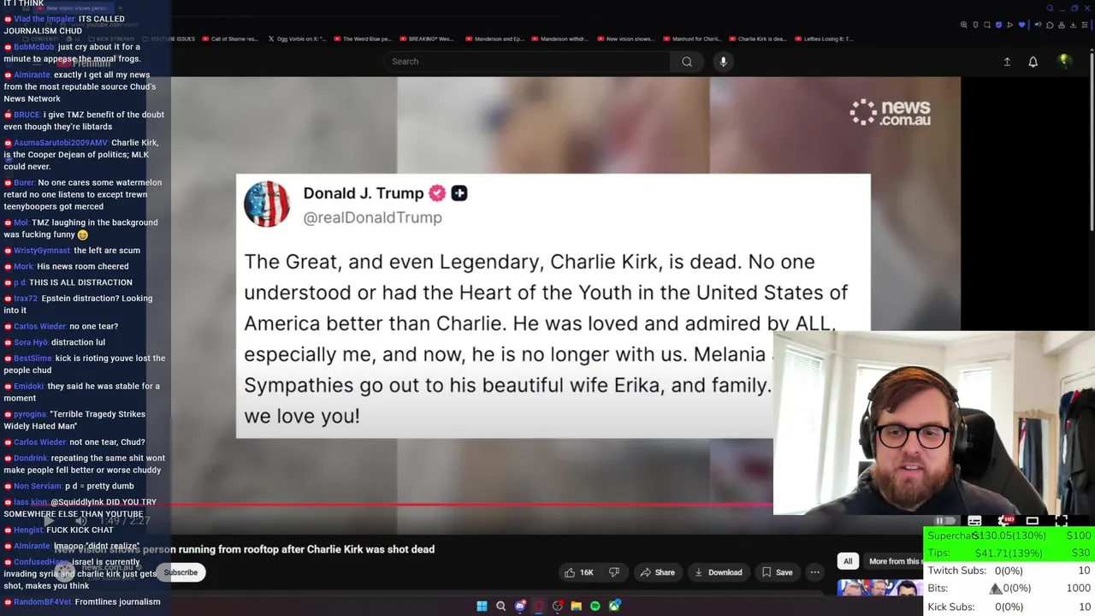Open the more actions three-dot menu
1095x616 pixels.
click(x=815, y=572)
